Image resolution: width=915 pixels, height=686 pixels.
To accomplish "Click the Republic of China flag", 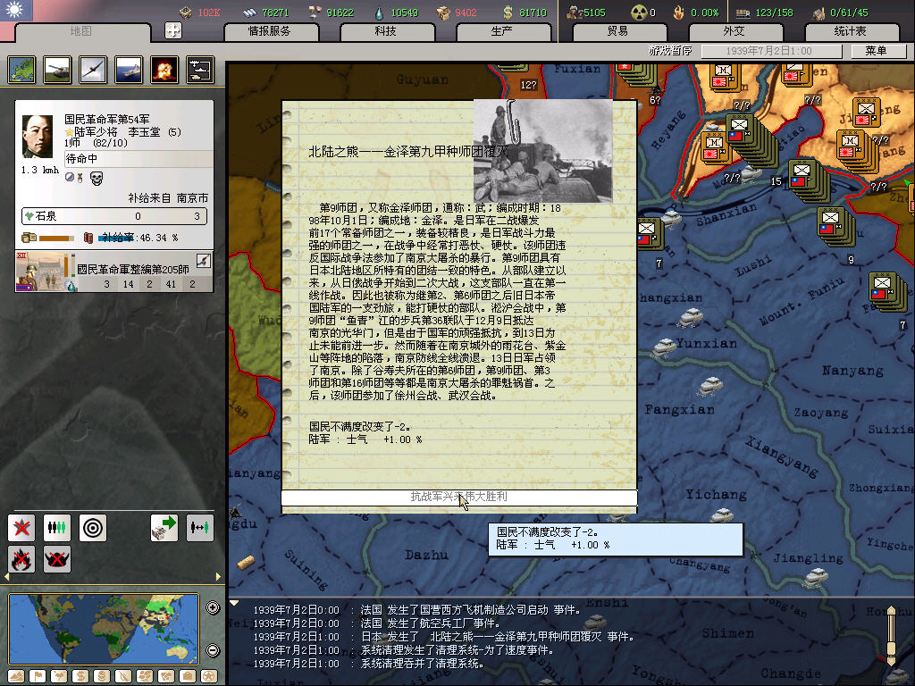I will point(16,10).
